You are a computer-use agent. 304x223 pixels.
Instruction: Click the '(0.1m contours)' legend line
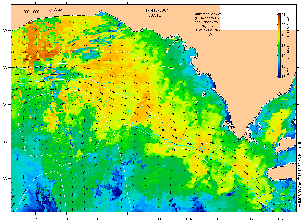pyautogui.click(x=207, y=18)
